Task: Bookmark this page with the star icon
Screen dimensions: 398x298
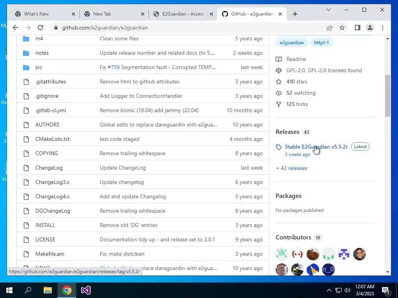Action: [x=342, y=28]
